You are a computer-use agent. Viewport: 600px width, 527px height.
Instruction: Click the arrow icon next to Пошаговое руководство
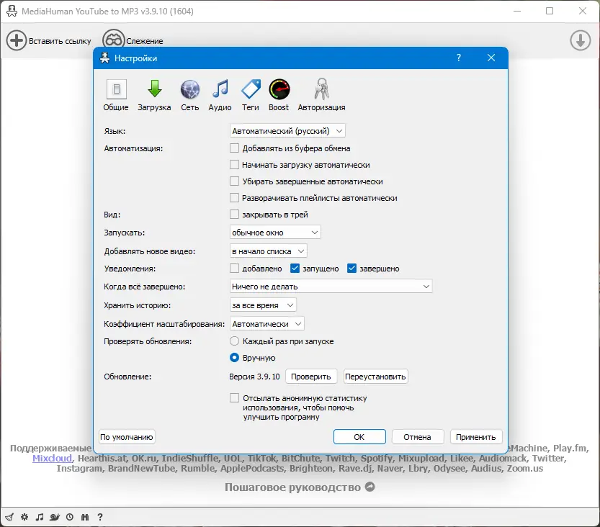point(370,487)
